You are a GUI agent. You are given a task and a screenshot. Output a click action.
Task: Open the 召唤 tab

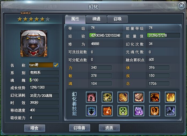117,19
